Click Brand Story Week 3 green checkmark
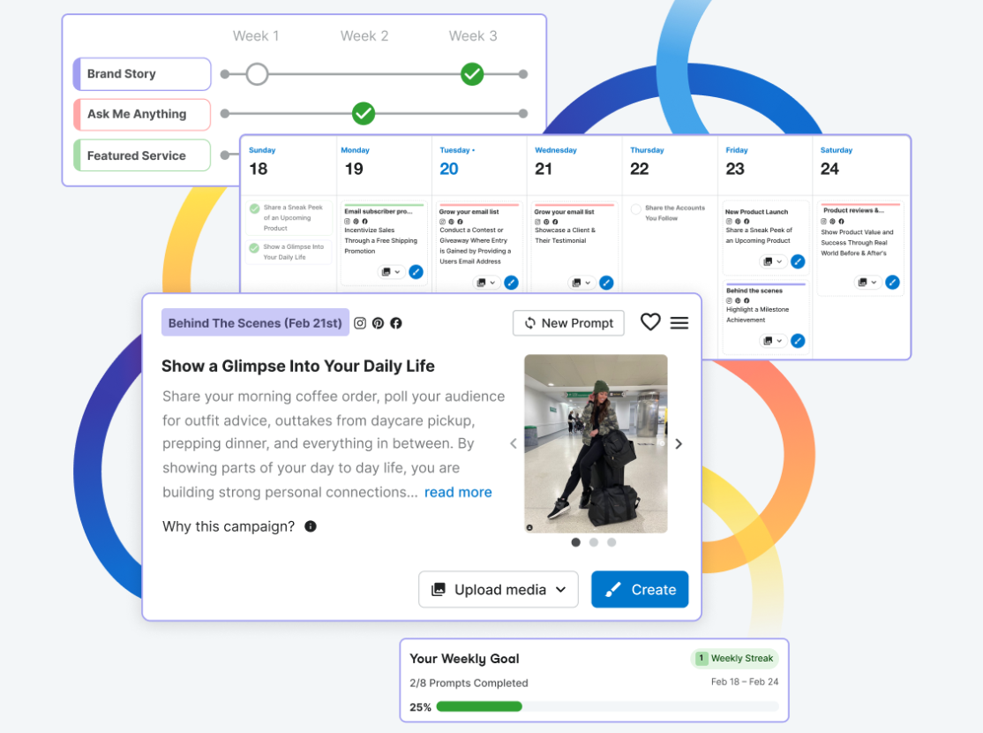Image resolution: width=983 pixels, height=733 pixels. click(x=472, y=74)
